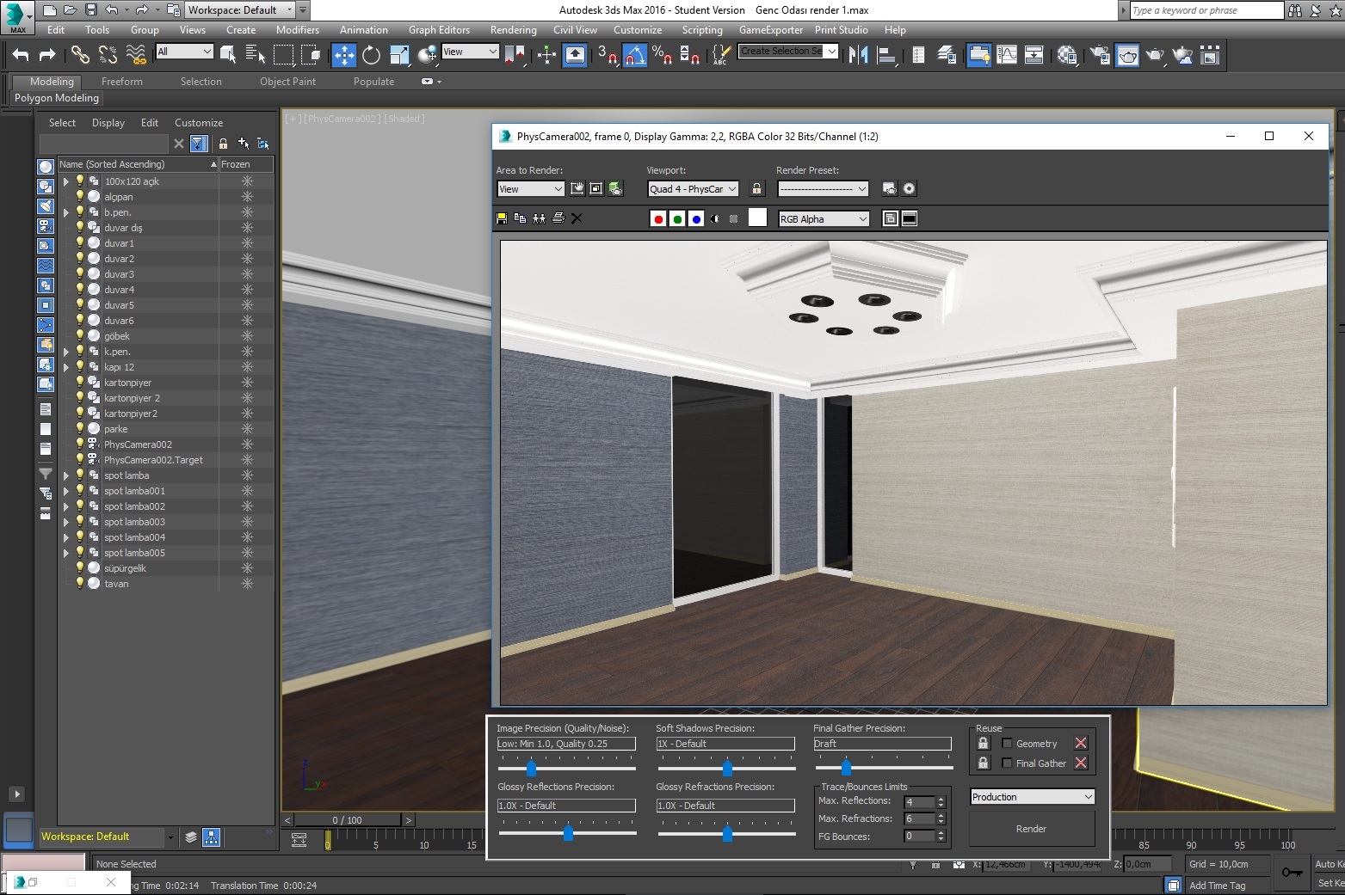Open the RGB Alpha channel dropdown
Viewport: 1345px width, 895px height.
(x=824, y=219)
